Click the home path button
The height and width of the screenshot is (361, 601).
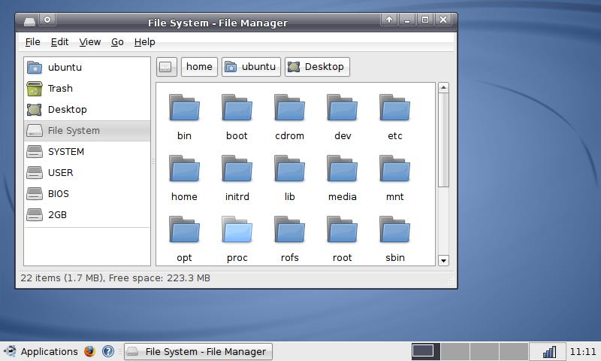[x=199, y=67]
